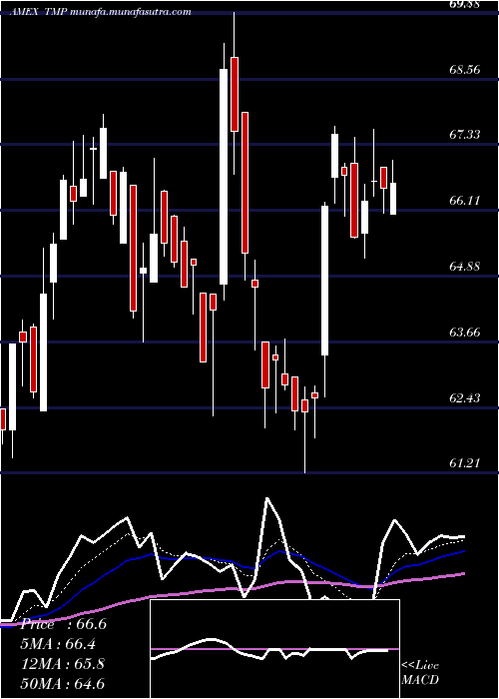Click the tallest white candlestick near 68.56

point(224,177)
